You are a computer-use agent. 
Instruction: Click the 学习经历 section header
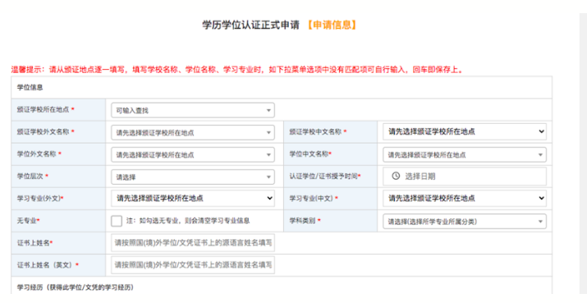76,287
